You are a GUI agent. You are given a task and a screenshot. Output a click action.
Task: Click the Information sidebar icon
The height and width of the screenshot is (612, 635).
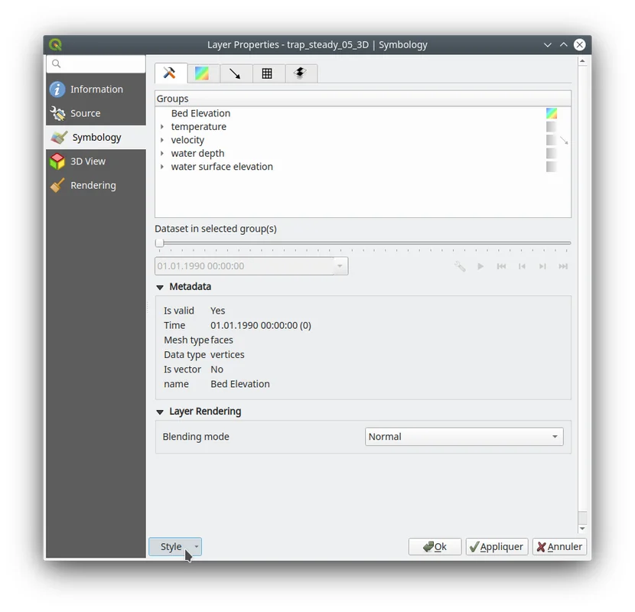(57, 90)
